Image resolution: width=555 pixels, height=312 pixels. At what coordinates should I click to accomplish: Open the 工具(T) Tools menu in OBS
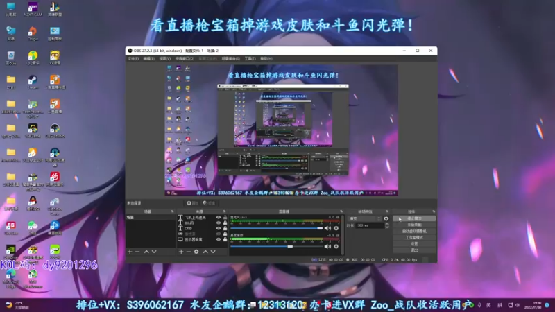point(250,58)
